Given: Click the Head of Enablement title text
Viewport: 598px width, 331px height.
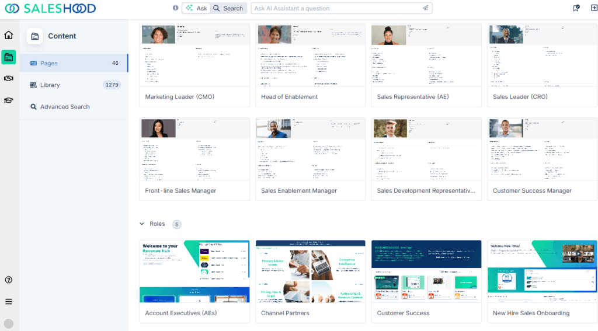Looking at the screenshot, I should [289, 97].
